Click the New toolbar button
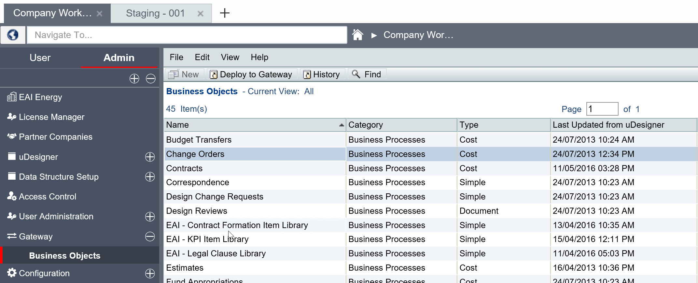The width and height of the screenshot is (698, 283). 184,74
